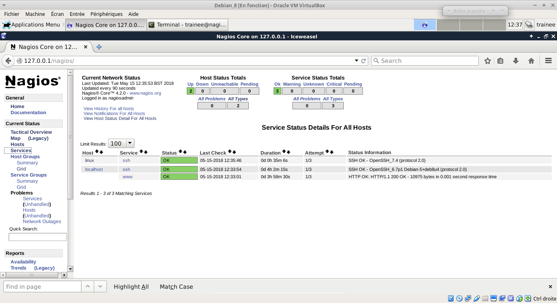Click VirtualBox hard disk status icon
Screen dimensions: 557x303
(451, 299)
